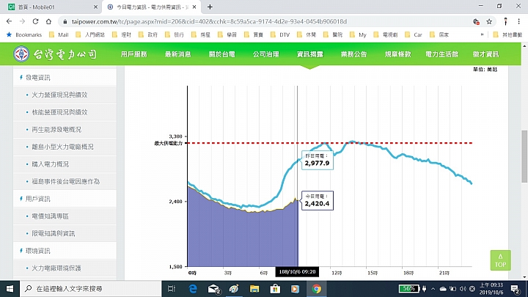Open 資訊揭露 navigation menu
The width and height of the screenshot is (528, 297).
[309, 54]
